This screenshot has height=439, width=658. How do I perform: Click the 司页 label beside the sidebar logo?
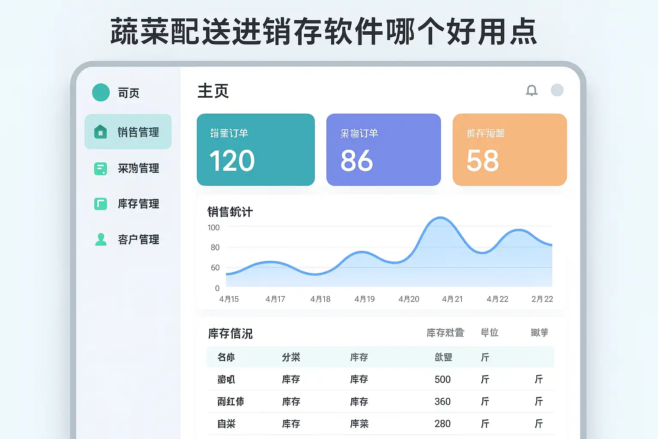(x=129, y=93)
